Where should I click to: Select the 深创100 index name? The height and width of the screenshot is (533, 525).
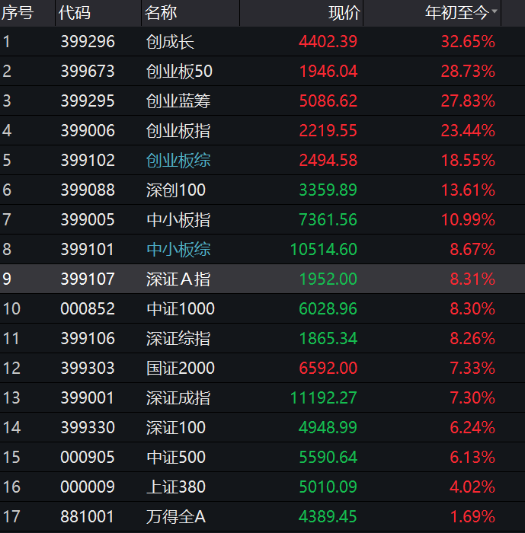176,190
